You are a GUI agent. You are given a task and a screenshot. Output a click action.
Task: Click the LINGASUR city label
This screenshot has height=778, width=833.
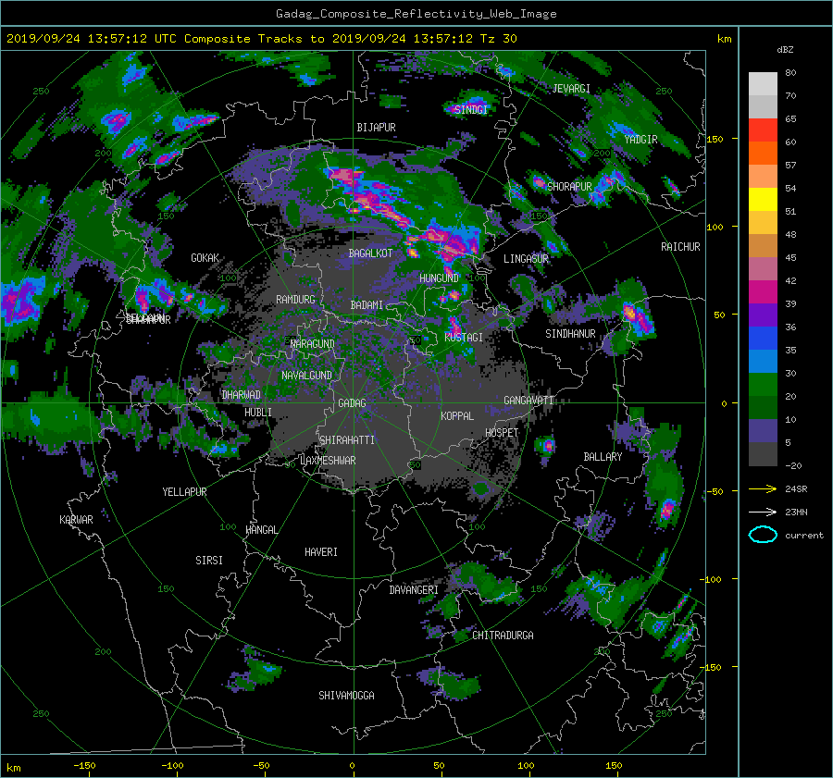[x=526, y=259]
